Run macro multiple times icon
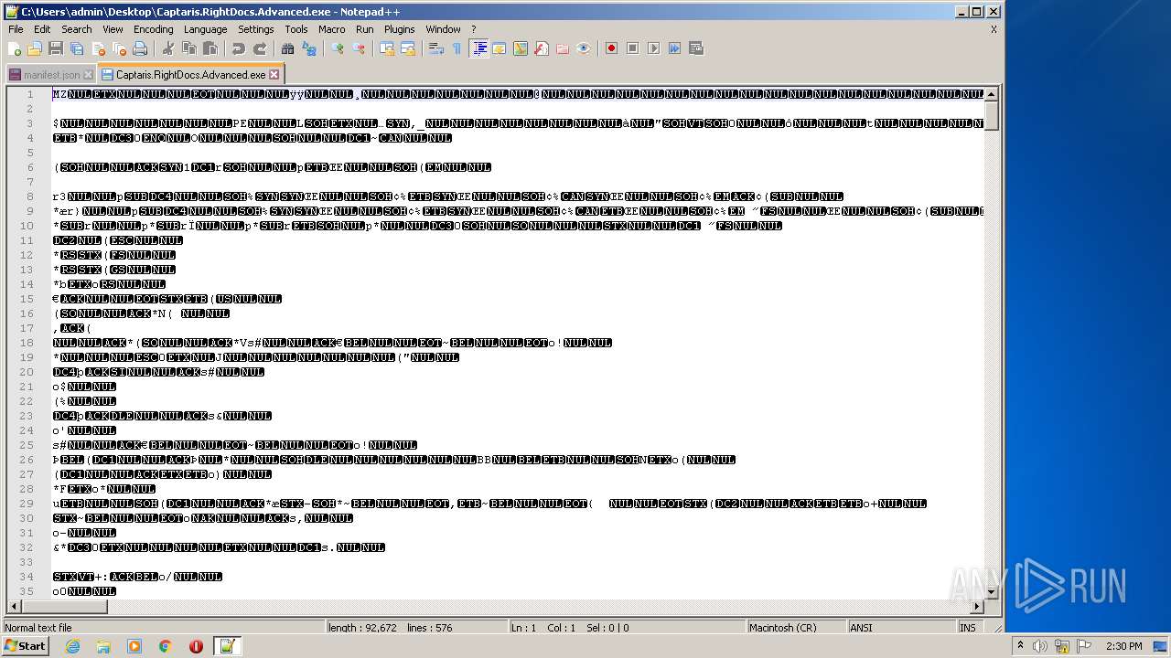Viewport: 1171px width, 658px height. [674, 48]
